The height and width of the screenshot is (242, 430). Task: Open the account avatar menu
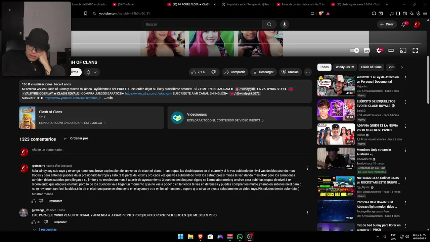point(417,24)
